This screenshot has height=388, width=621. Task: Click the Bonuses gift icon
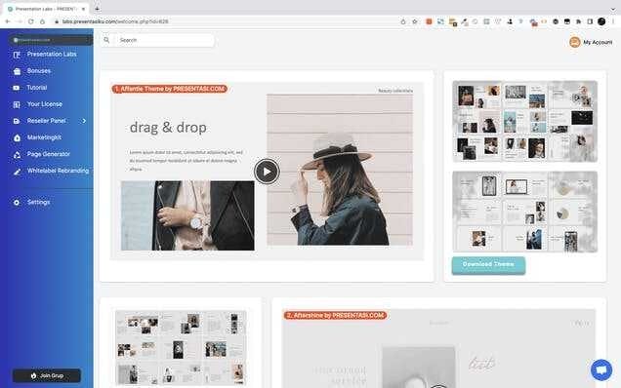tap(17, 71)
